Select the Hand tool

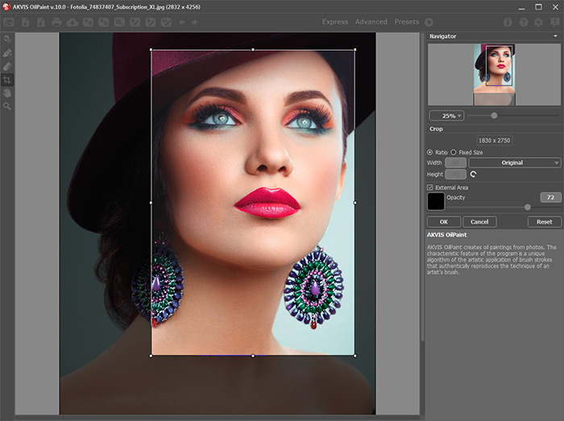point(7,93)
